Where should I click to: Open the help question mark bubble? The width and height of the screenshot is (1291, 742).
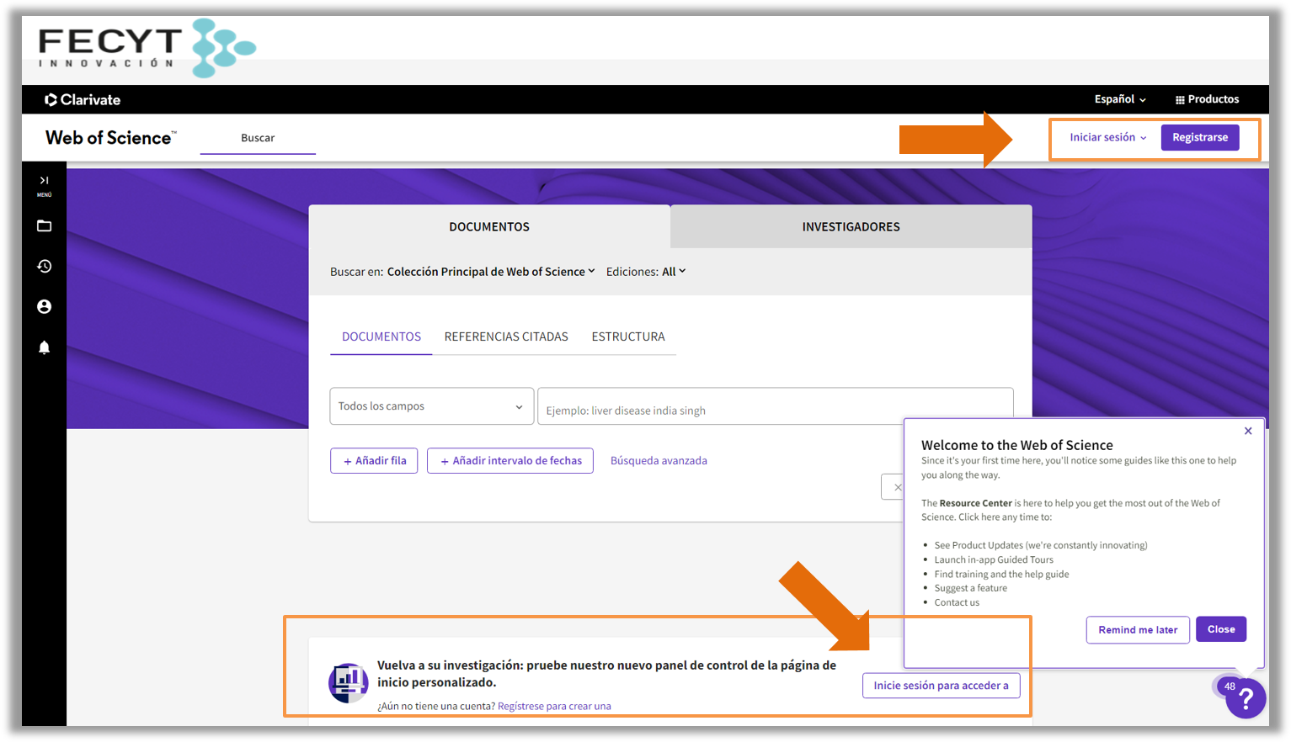coord(1246,698)
